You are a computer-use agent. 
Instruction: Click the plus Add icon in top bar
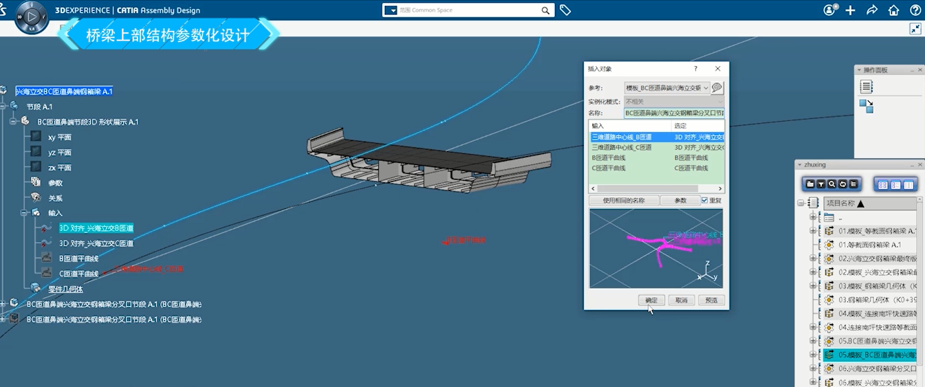coord(851,10)
